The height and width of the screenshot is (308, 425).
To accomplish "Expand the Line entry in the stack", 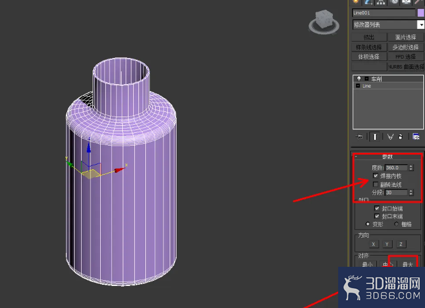I will [358, 86].
